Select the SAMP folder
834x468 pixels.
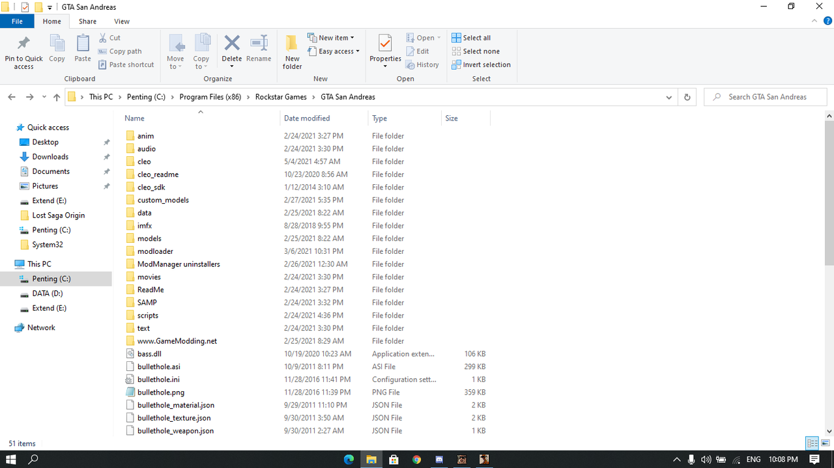click(147, 303)
